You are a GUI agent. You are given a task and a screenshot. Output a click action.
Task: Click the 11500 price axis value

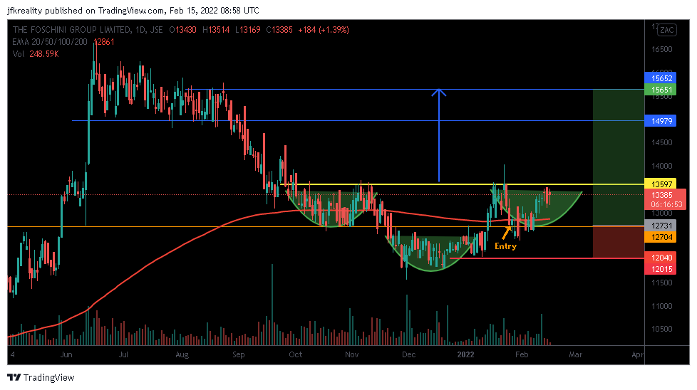click(662, 283)
